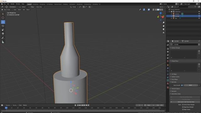Hide the Cylinder object in outliner
This screenshot has width=201, height=113.
click(x=199, y=16)
